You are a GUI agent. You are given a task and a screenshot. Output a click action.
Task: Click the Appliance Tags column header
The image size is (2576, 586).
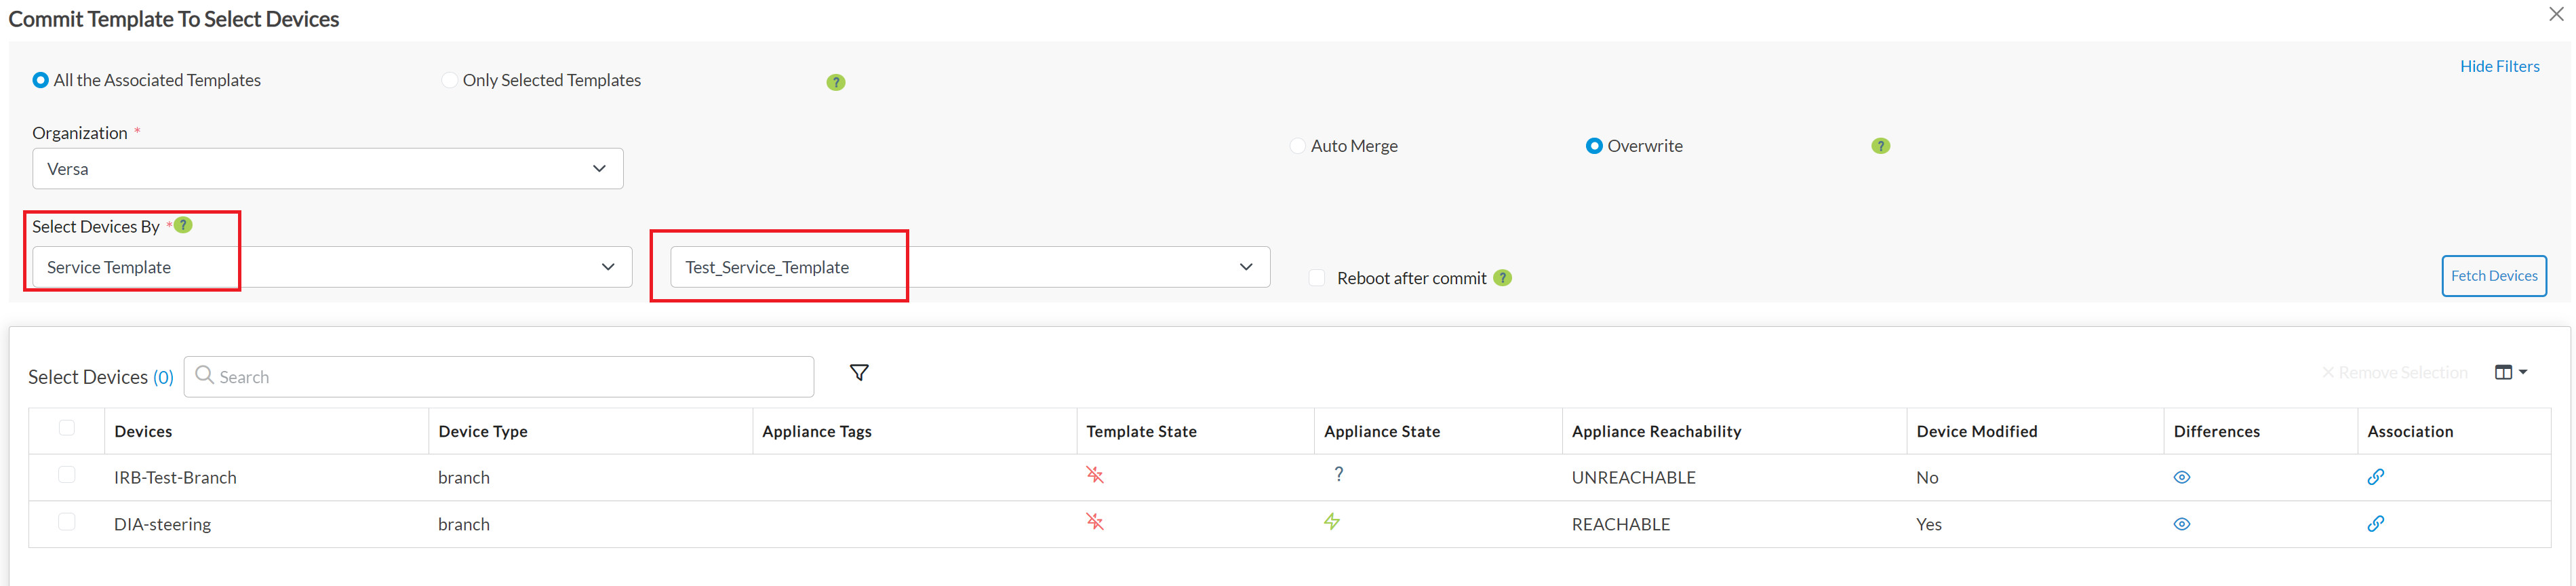817,431
